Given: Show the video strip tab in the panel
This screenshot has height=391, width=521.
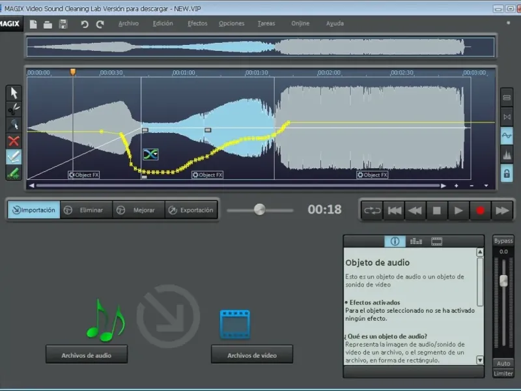Looking at the screenshot, I should (x=436, y=241).
